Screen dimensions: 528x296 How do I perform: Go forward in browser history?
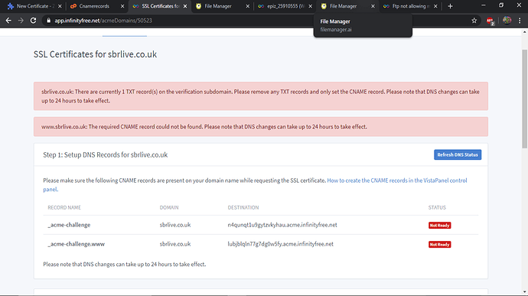[21, 21]
